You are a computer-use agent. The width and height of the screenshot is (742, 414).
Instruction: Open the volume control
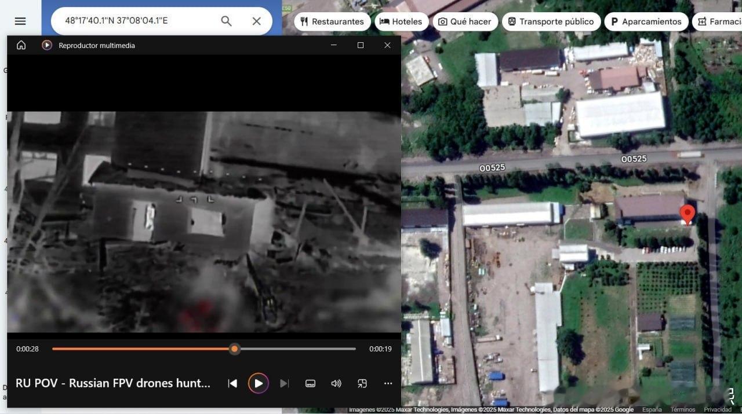click(336, 383)
